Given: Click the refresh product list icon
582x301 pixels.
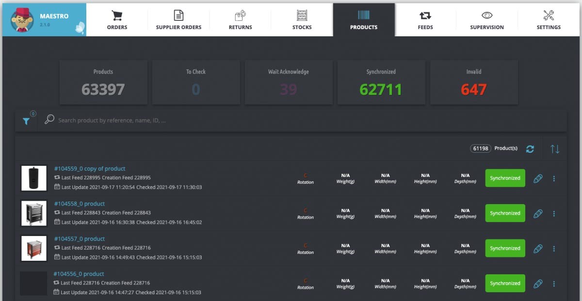Looking at the screenshot, I should point(530,149).
